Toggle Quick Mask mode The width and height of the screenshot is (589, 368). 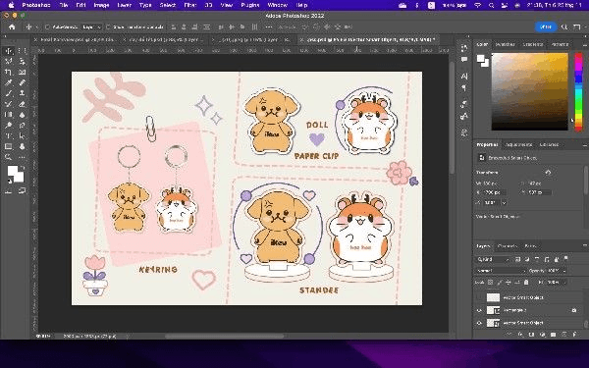8,191
